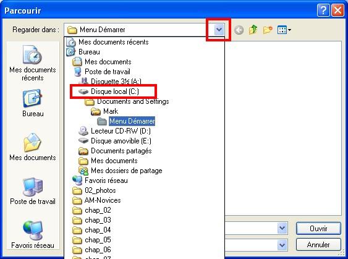
Task: Click the help question mark button
Action: [323, 11]
